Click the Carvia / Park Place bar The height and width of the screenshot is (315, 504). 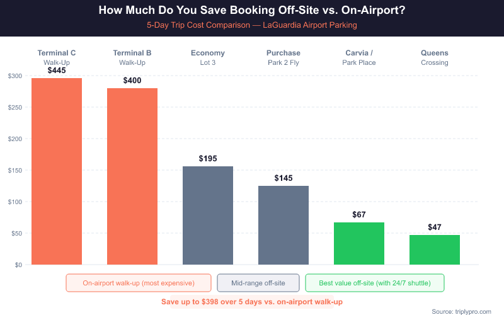[359, 243]
